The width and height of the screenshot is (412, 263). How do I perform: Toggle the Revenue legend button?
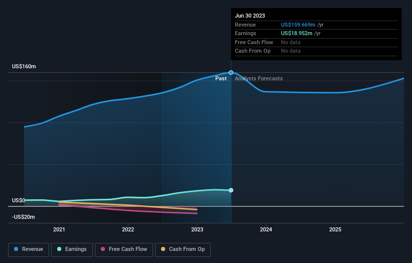click(x=29, y=249)
